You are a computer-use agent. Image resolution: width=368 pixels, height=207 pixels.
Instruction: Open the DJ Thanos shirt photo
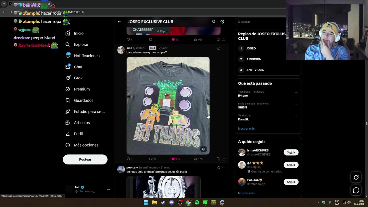(168, 106)
